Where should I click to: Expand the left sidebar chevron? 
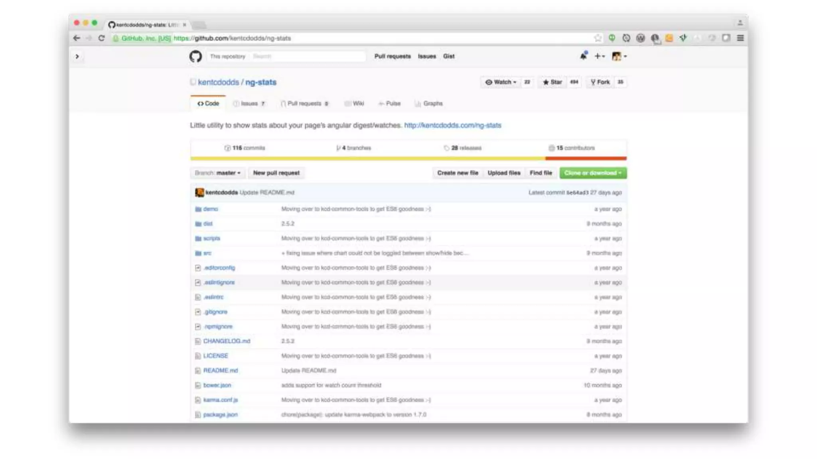pos(77,57)
